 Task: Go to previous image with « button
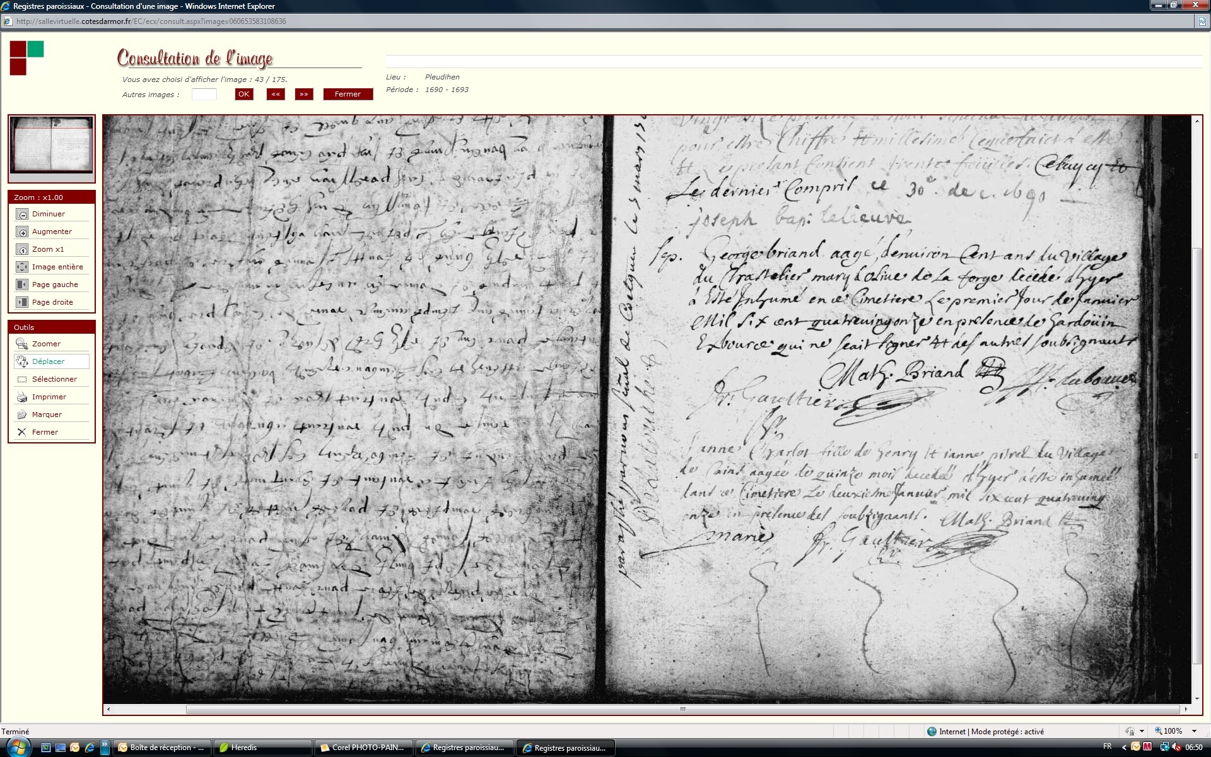click(x=276, y=94)
